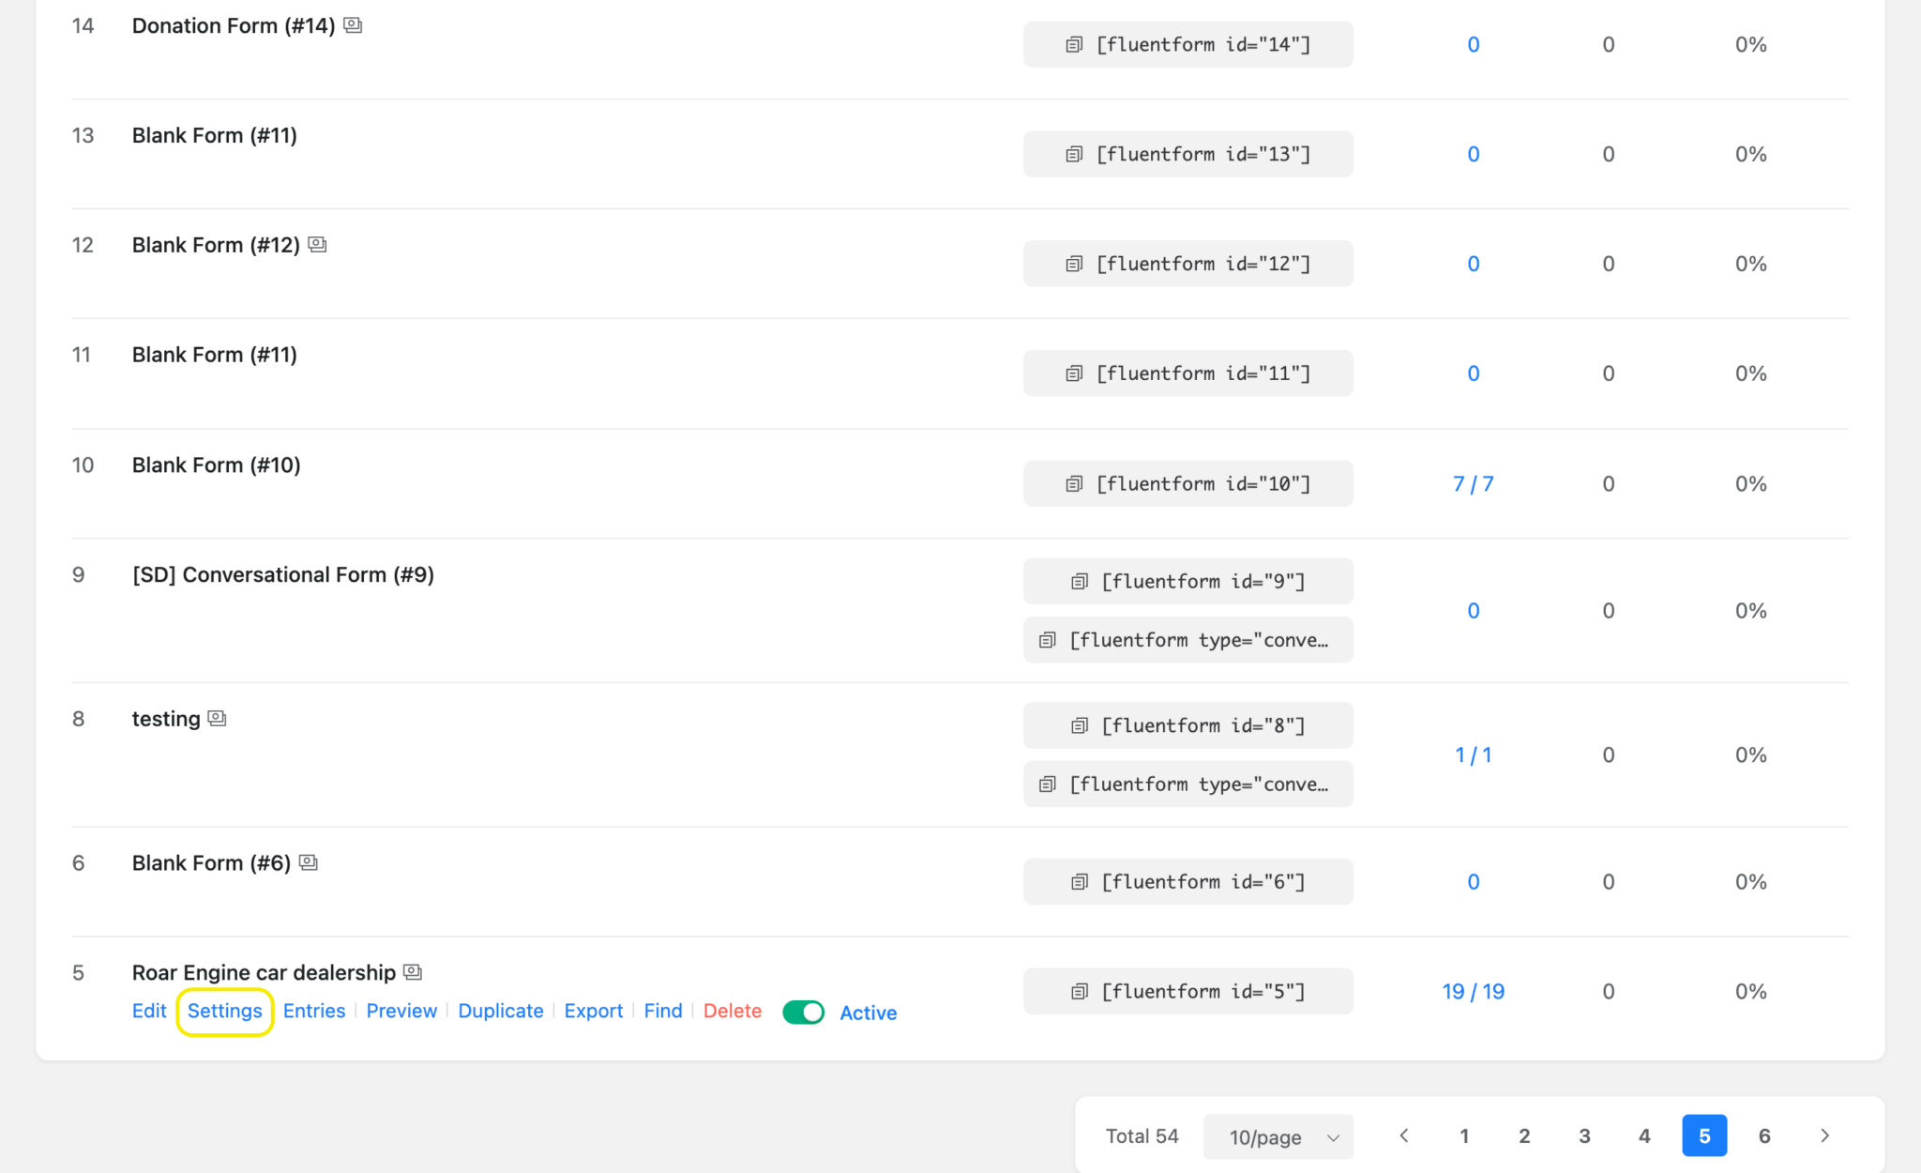Click landing page icon beside Donation Form (#14)
The image size is (1921, 1173).
click(x=352, y=25)
